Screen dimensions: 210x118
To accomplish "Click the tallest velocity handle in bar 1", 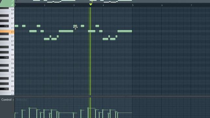I will click(x=29, y=108).
